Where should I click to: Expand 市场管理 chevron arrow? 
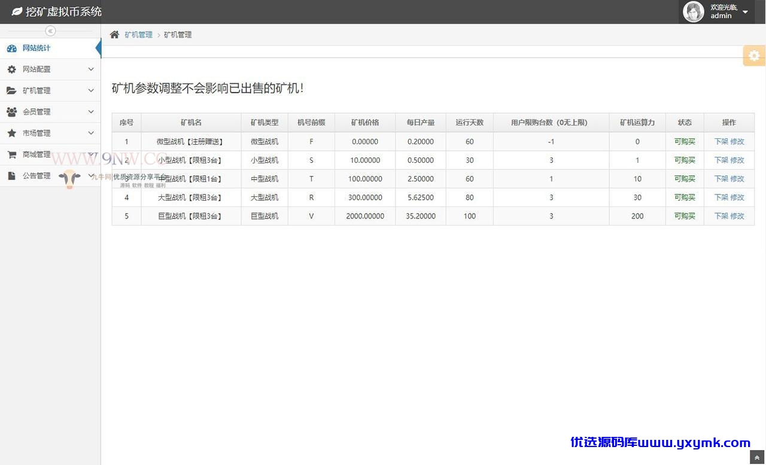[91, 133]
